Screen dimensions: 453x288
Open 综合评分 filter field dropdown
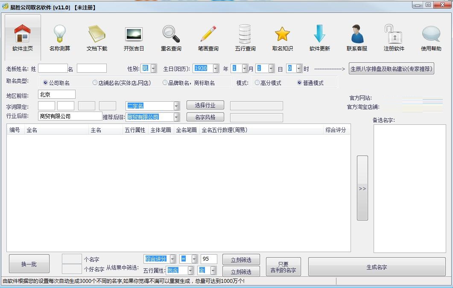173,259
